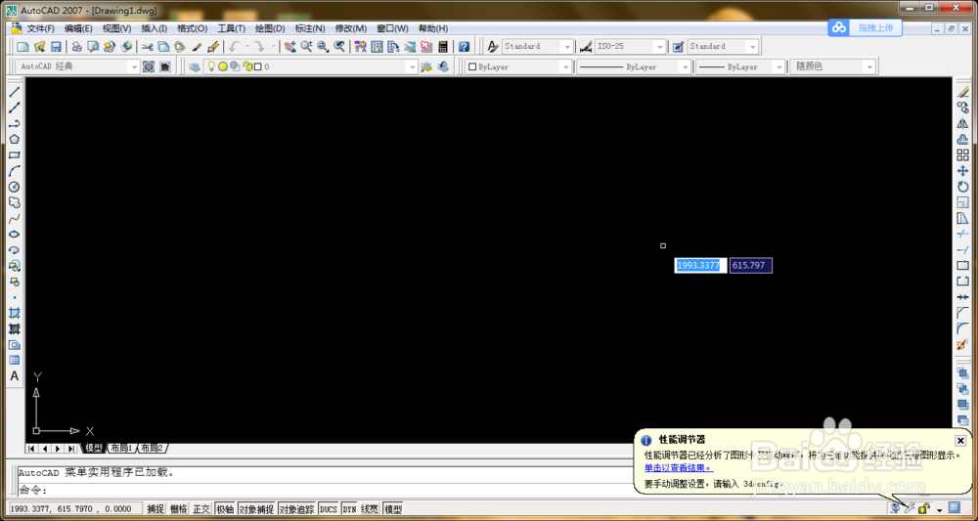978x521 pixels.
Task: Create a new drawing with New icon
Action: [x=22, y=46]
